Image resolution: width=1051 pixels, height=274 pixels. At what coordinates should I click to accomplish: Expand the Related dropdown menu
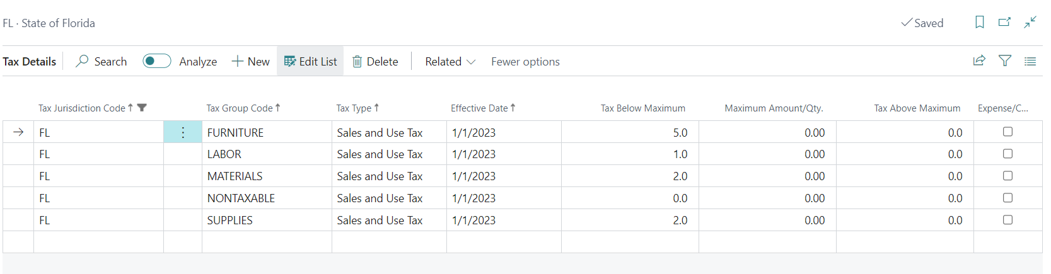tap(450, 61)
